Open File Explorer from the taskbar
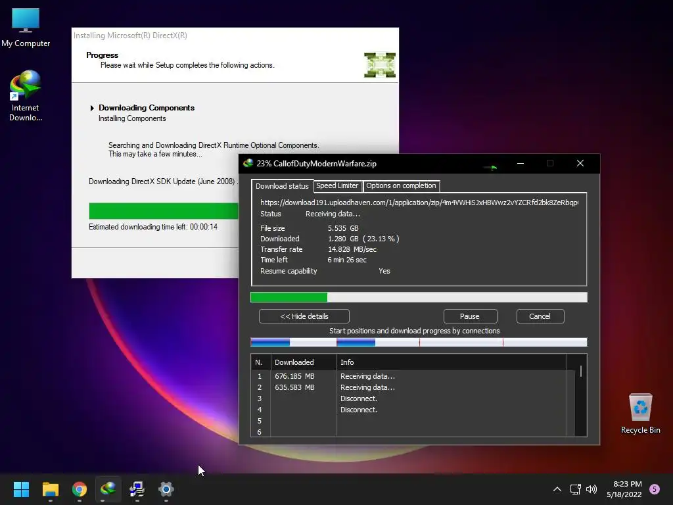This screenshot has height=505, width=673. pyautogui.click(x=50, y=489)
